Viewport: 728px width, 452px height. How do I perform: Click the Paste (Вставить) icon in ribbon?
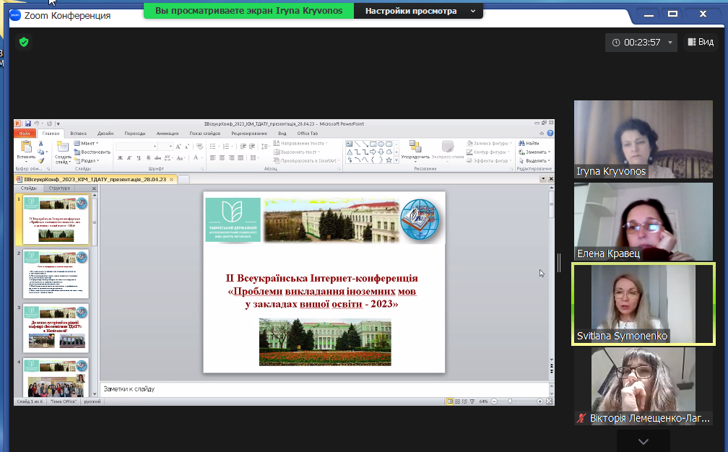click(x=26, y=147)
